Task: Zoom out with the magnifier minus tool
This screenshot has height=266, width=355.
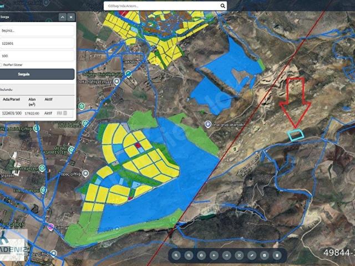Action: (189, 255)
